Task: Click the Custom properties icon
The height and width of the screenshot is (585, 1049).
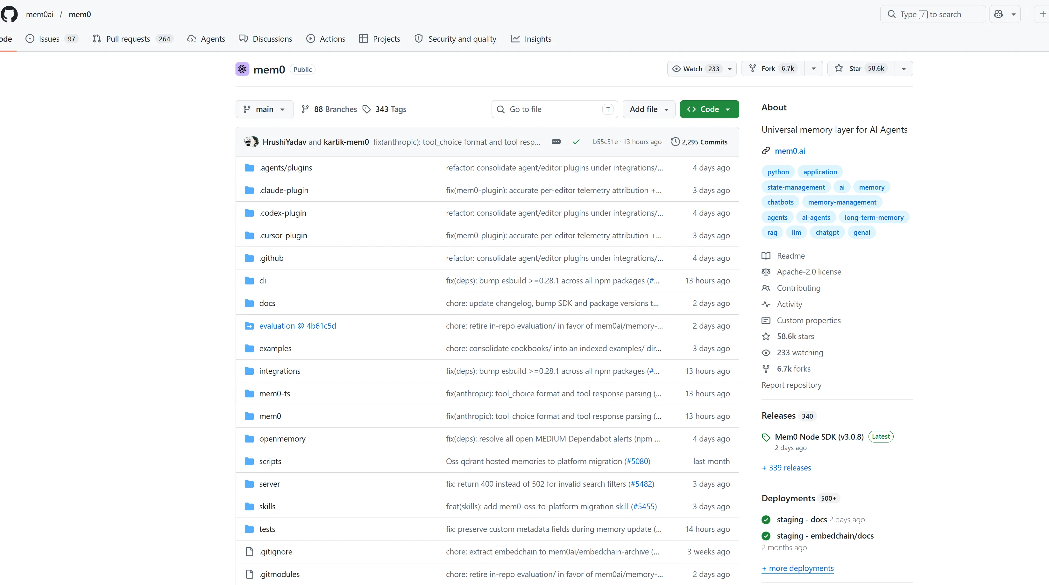Action: click(x=766, y=321)
